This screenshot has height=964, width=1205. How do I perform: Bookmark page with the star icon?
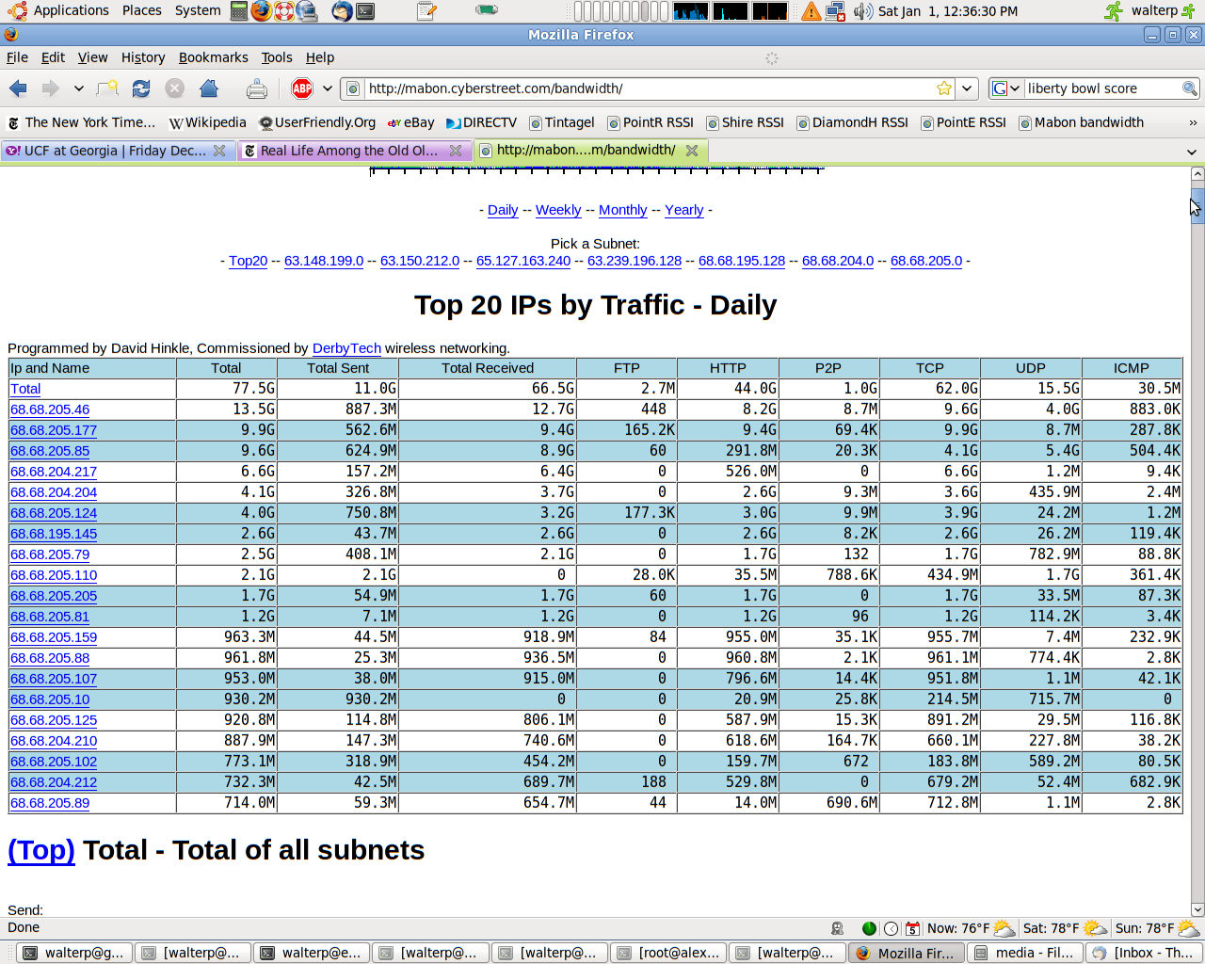point(944,88)
